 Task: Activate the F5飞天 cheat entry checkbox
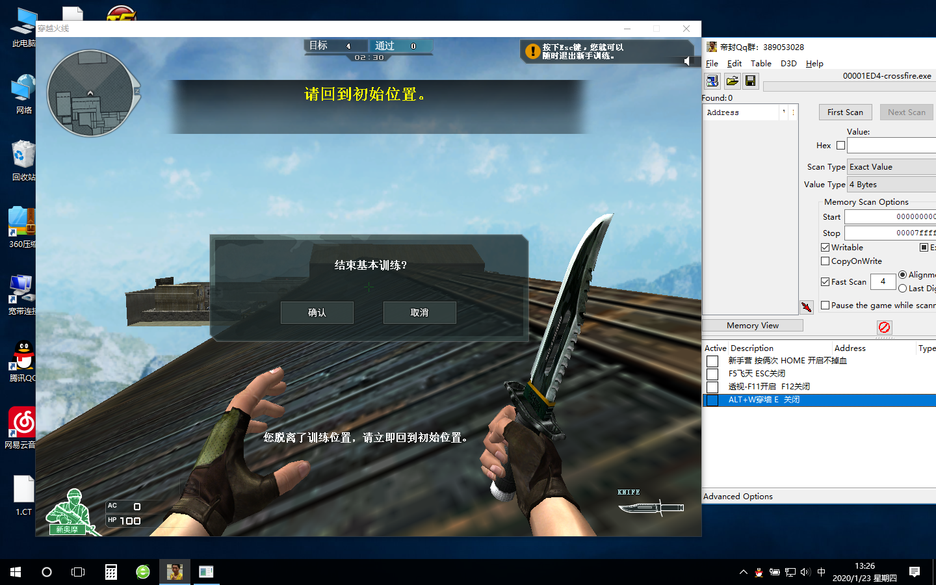click(x=712, y=374)
